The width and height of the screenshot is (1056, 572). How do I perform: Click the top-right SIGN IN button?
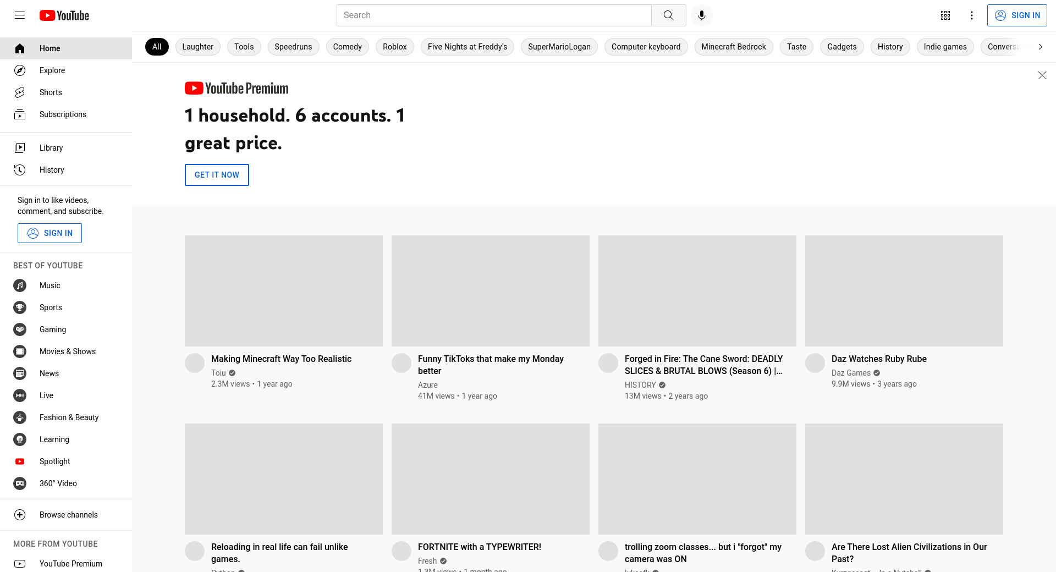[x=1017, y=15]
